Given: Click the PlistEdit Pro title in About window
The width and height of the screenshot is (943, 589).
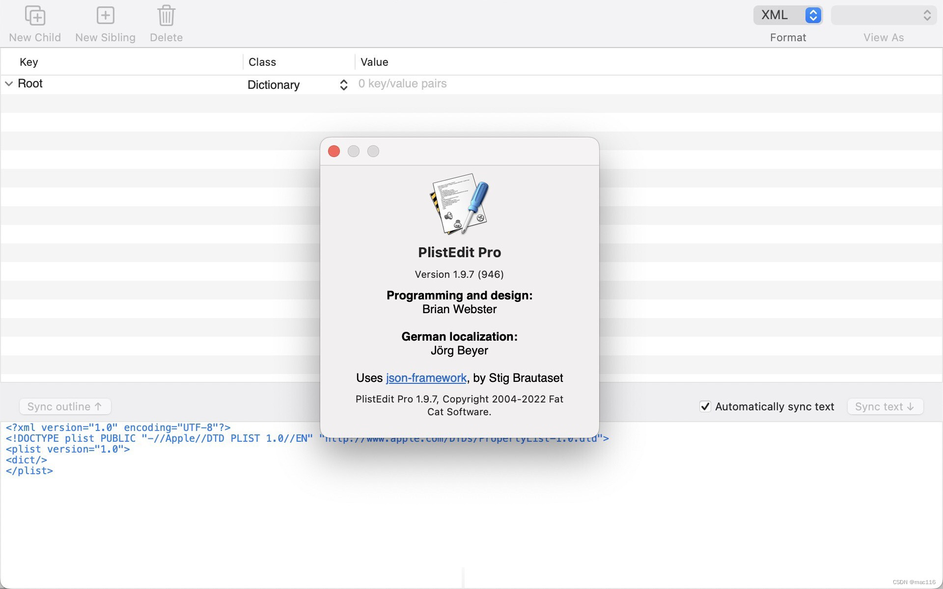Looking at the screenshot, I should [459, 252].
